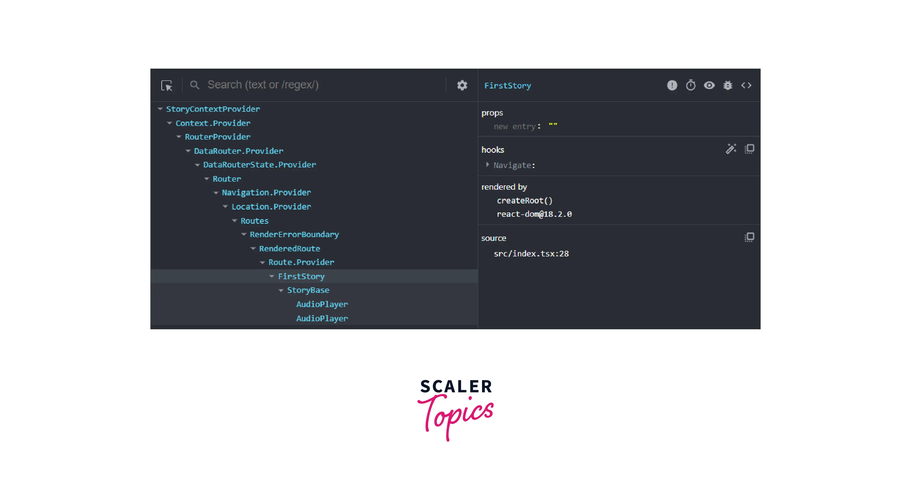
Task: Click the error boundary toggle icon
Action: coord(672,85)
